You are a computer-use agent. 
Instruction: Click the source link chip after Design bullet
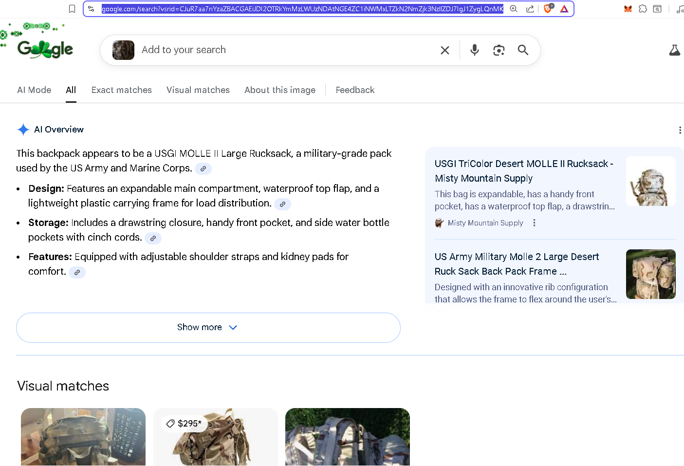coord(282,204)
